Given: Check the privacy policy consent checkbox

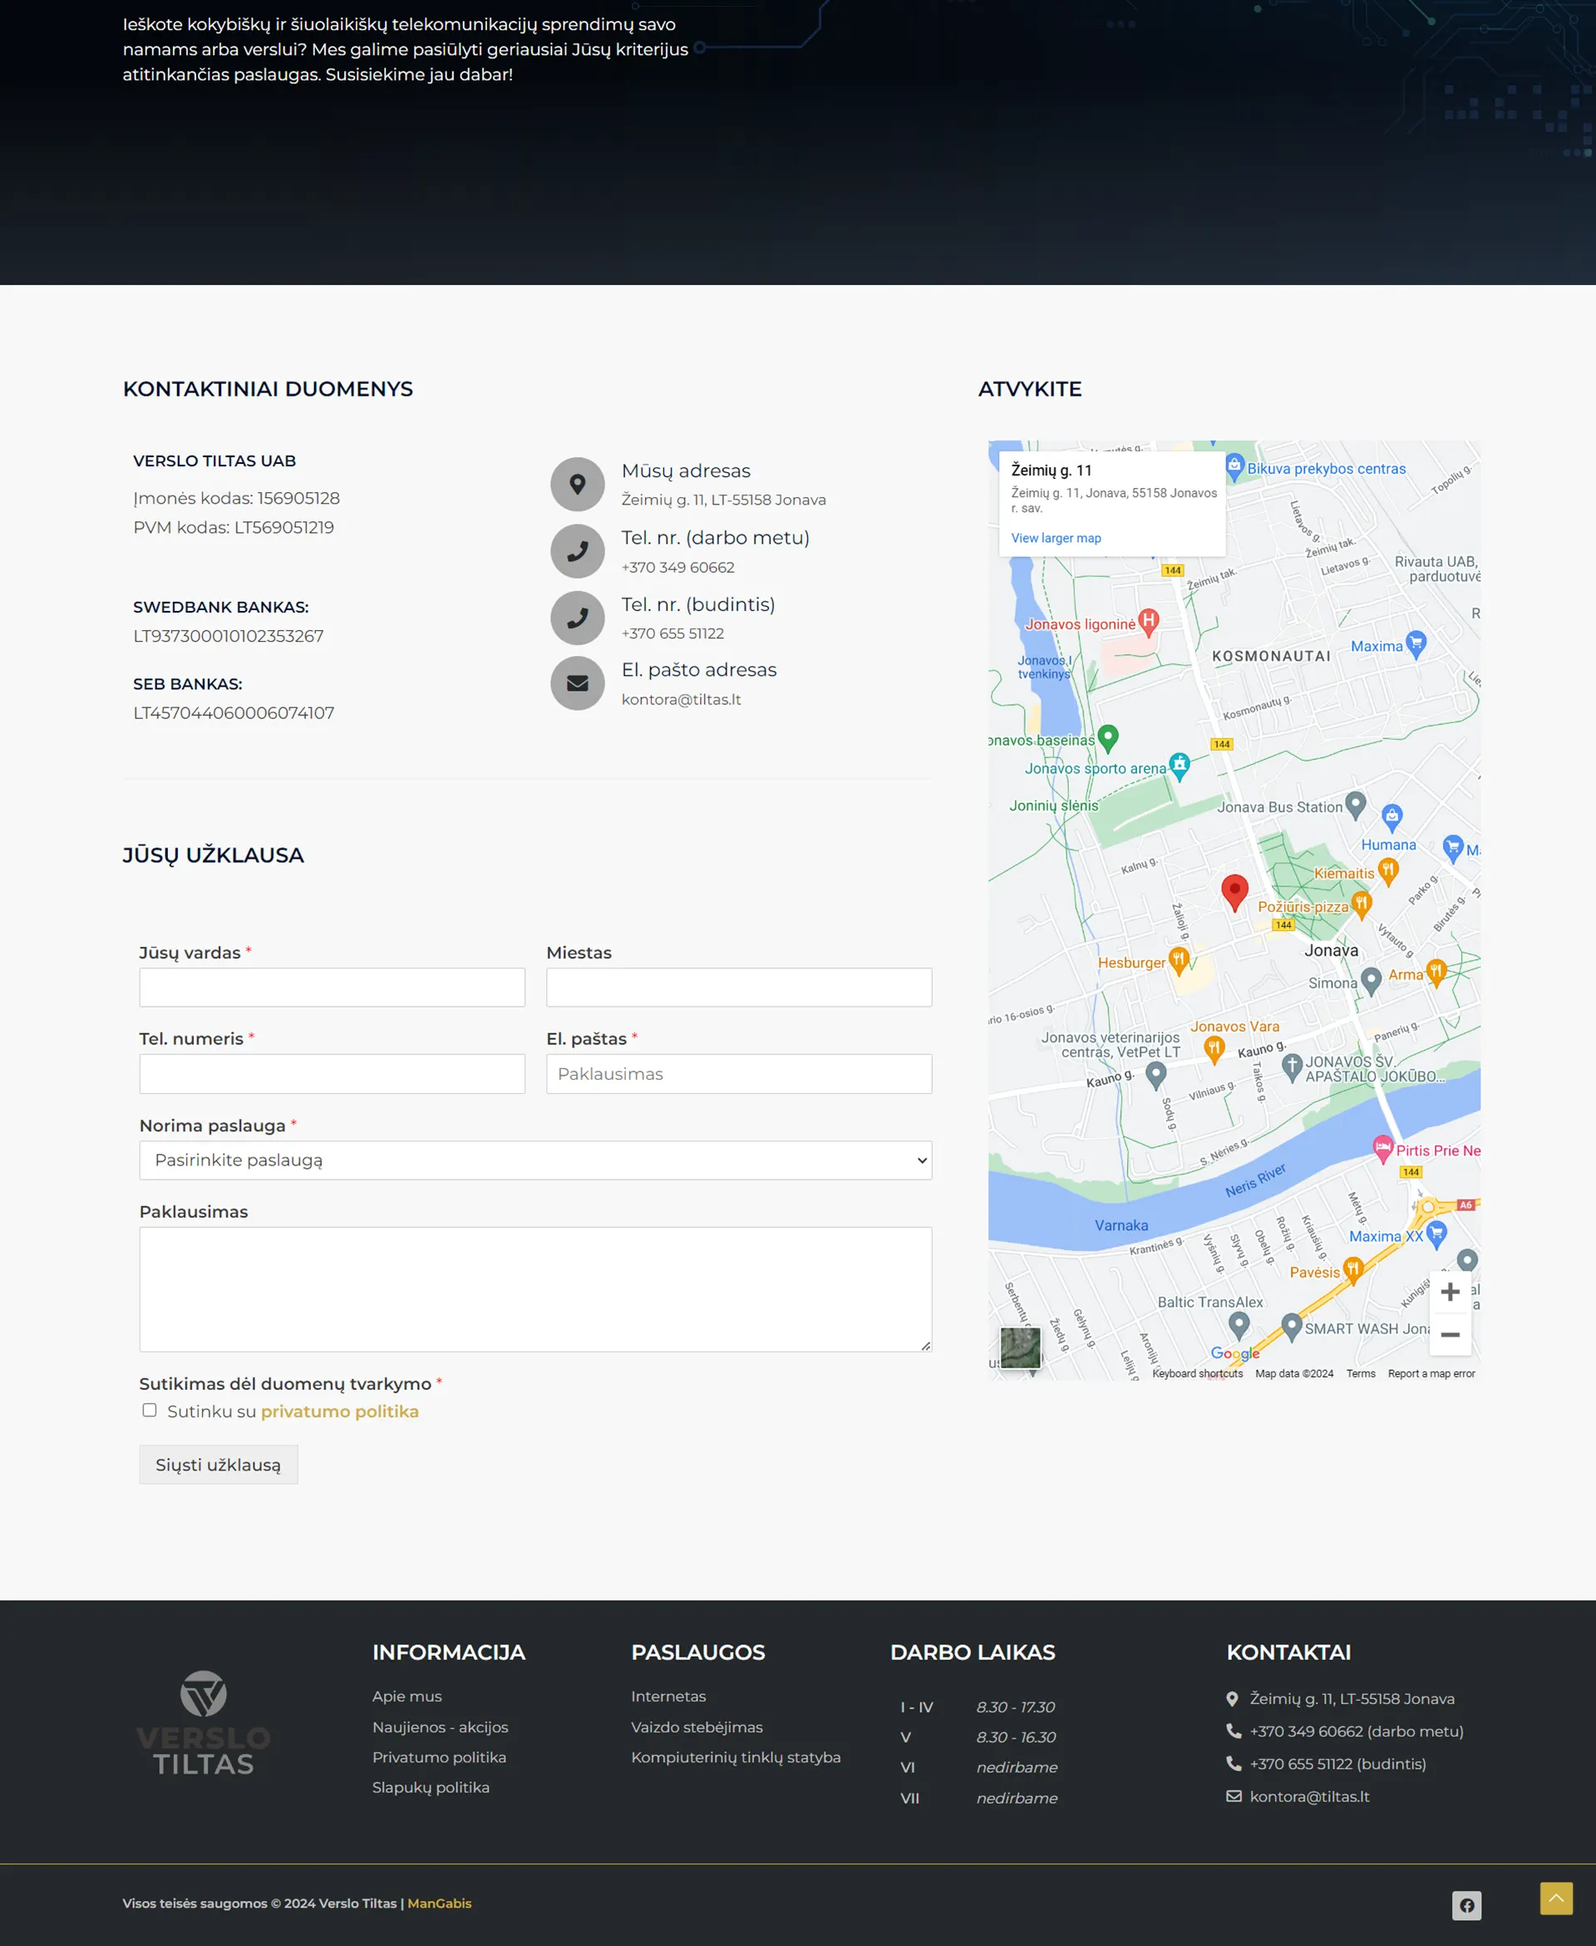Looking at the screenshot, I should [x=149, y=1410].
